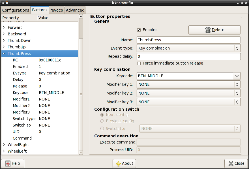Click the Repeat delay input field
Viewport: 249px width, 169px height.
(x=189, y=57)
